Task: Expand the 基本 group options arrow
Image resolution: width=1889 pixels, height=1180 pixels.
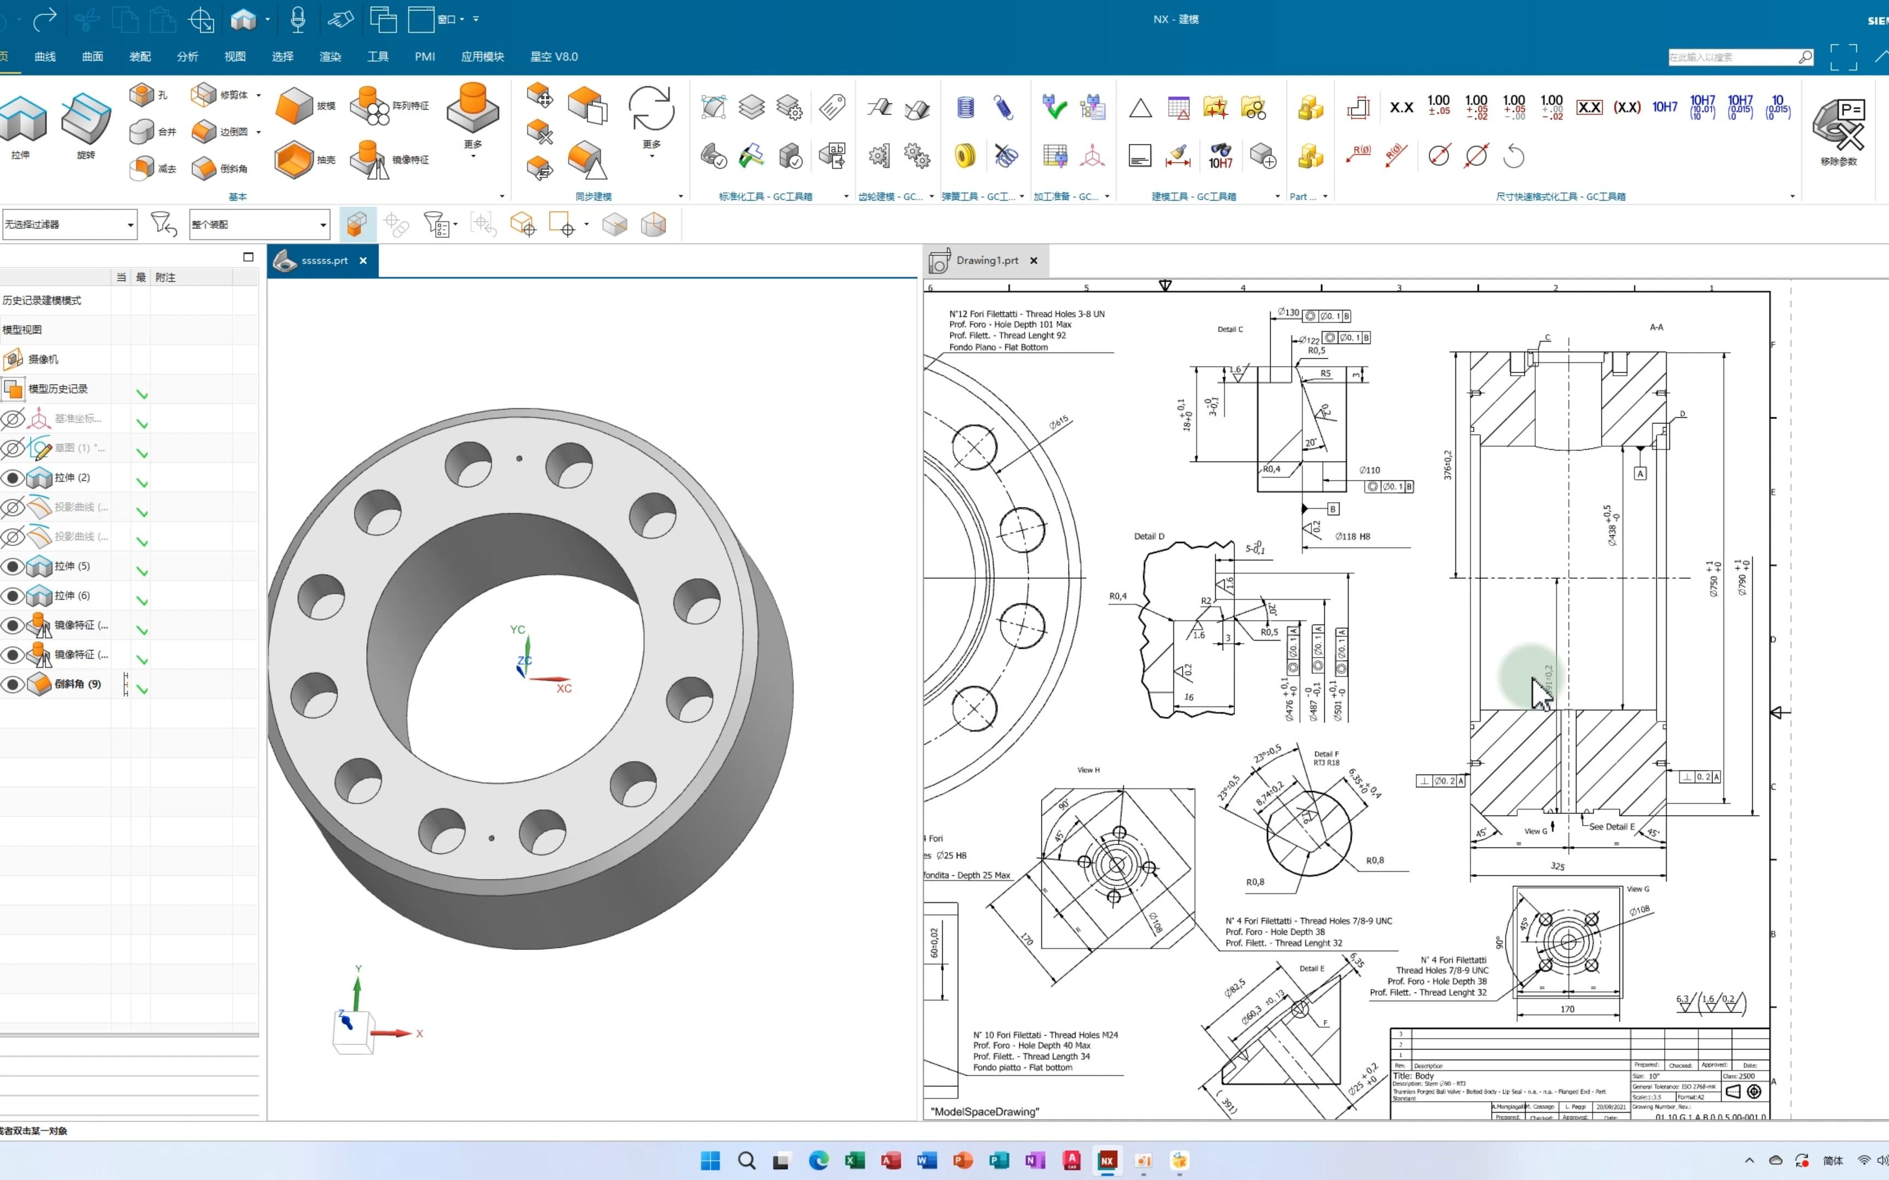Action: coord(502,197)
